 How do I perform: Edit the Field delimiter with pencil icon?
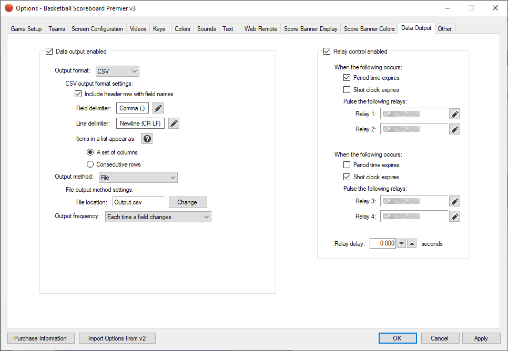pyautogui.click(x=158, y=108)
